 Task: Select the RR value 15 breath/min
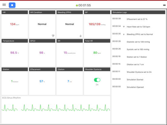click(70, 53)
